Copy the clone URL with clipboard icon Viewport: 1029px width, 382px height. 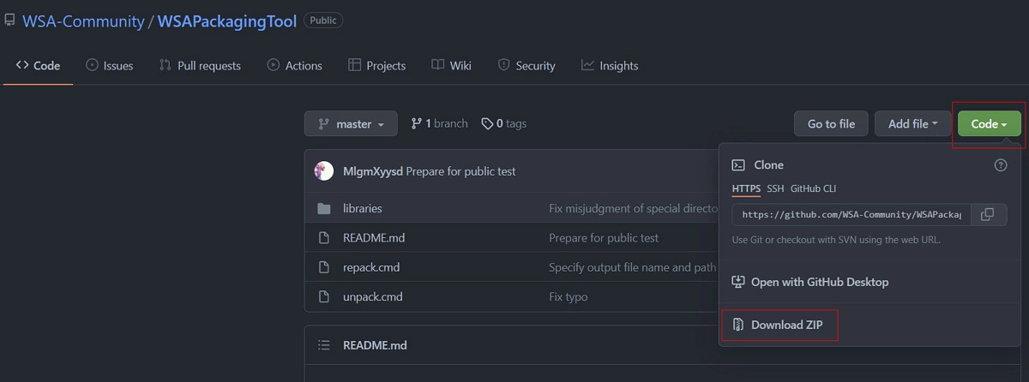point(988,214)
